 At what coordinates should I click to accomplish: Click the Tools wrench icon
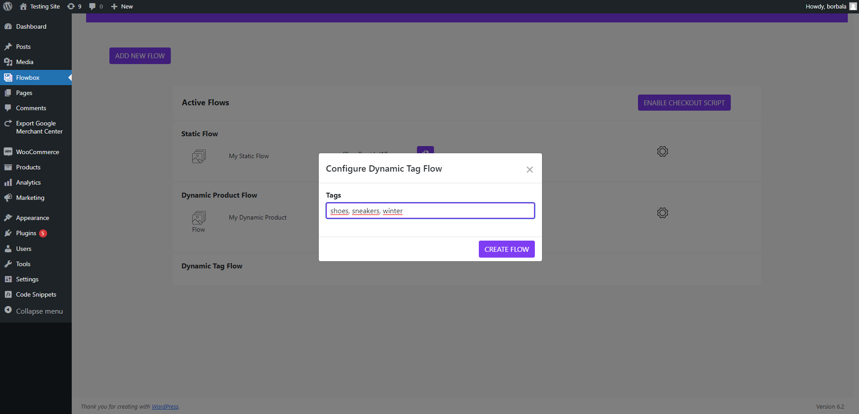coord(8,264)
